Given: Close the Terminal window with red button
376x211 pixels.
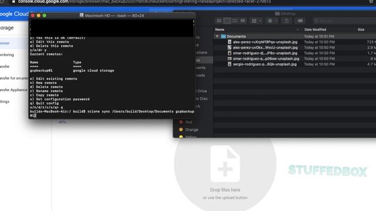Looking at the screenshot, I should tap(33, 16).
